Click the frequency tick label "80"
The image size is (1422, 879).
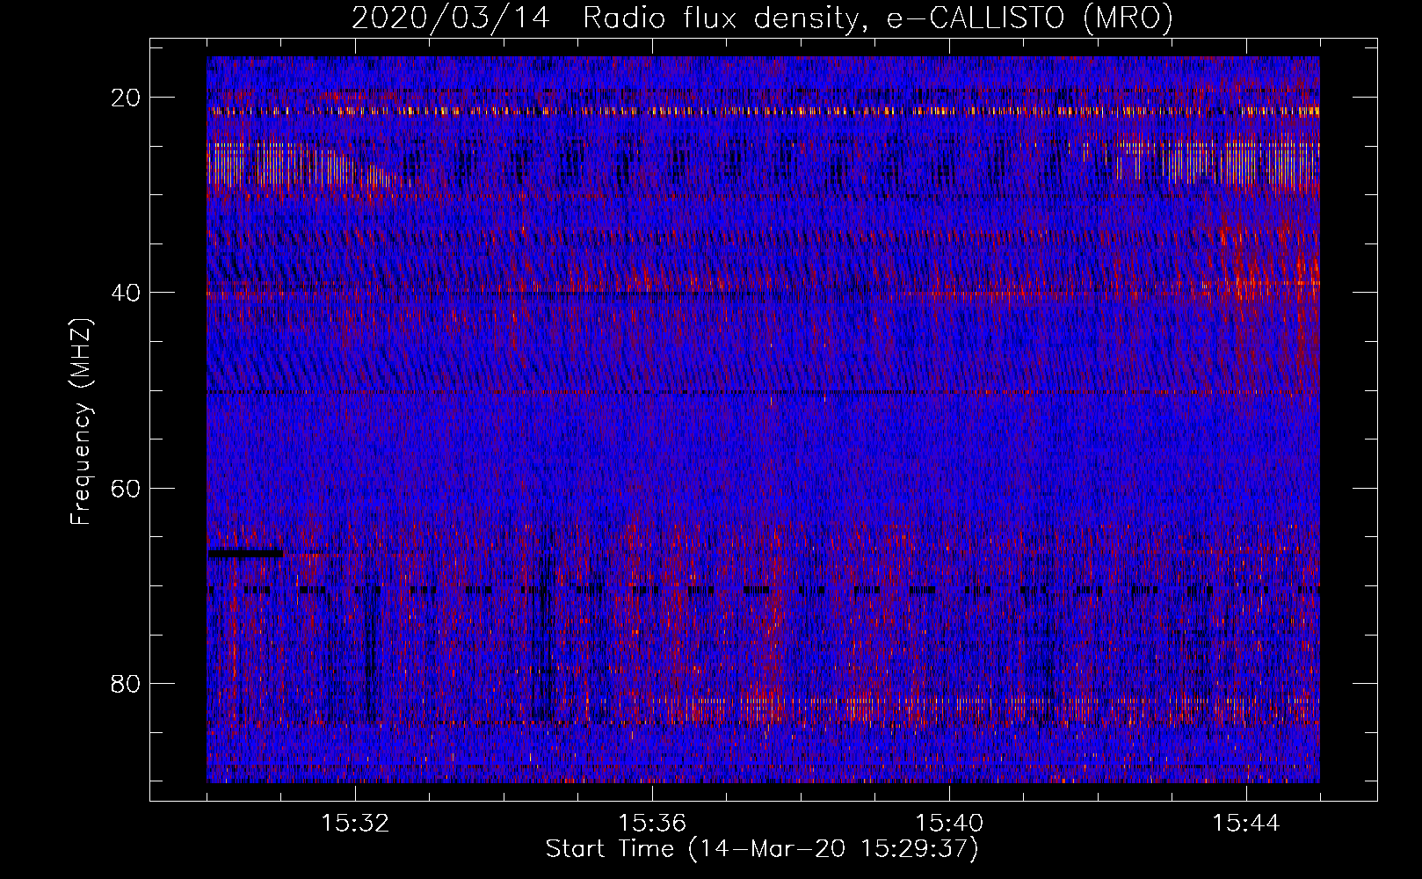(126, 683)
